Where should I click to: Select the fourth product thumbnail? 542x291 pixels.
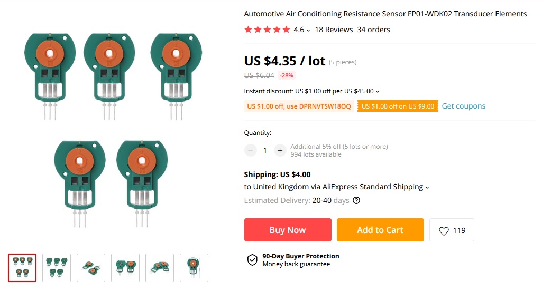pyautogui.click(x=125, y=268)
